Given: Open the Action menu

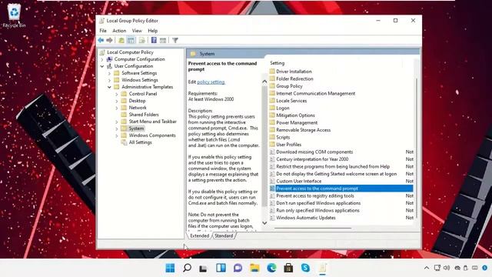Looking at the screenshot, I should click(119, 31).
